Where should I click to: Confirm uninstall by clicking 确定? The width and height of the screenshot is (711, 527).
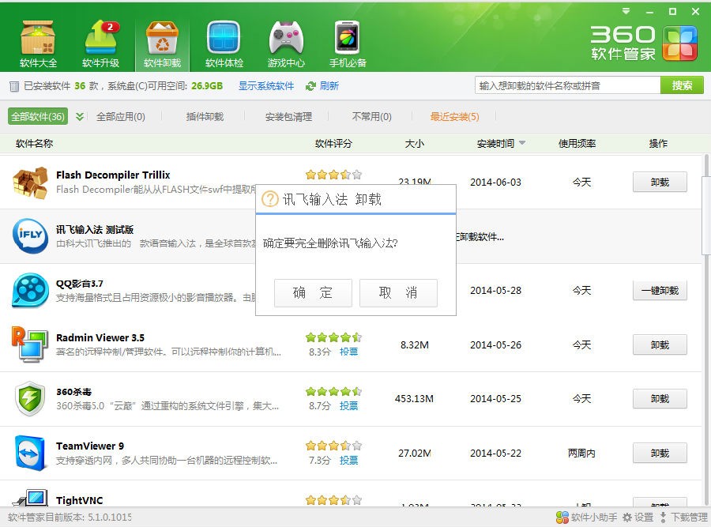(x=313, y=292)
